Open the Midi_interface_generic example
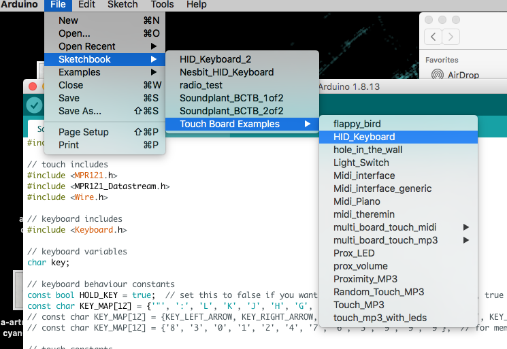The height and width of the screenshot is (349, 507). point(398,188)
